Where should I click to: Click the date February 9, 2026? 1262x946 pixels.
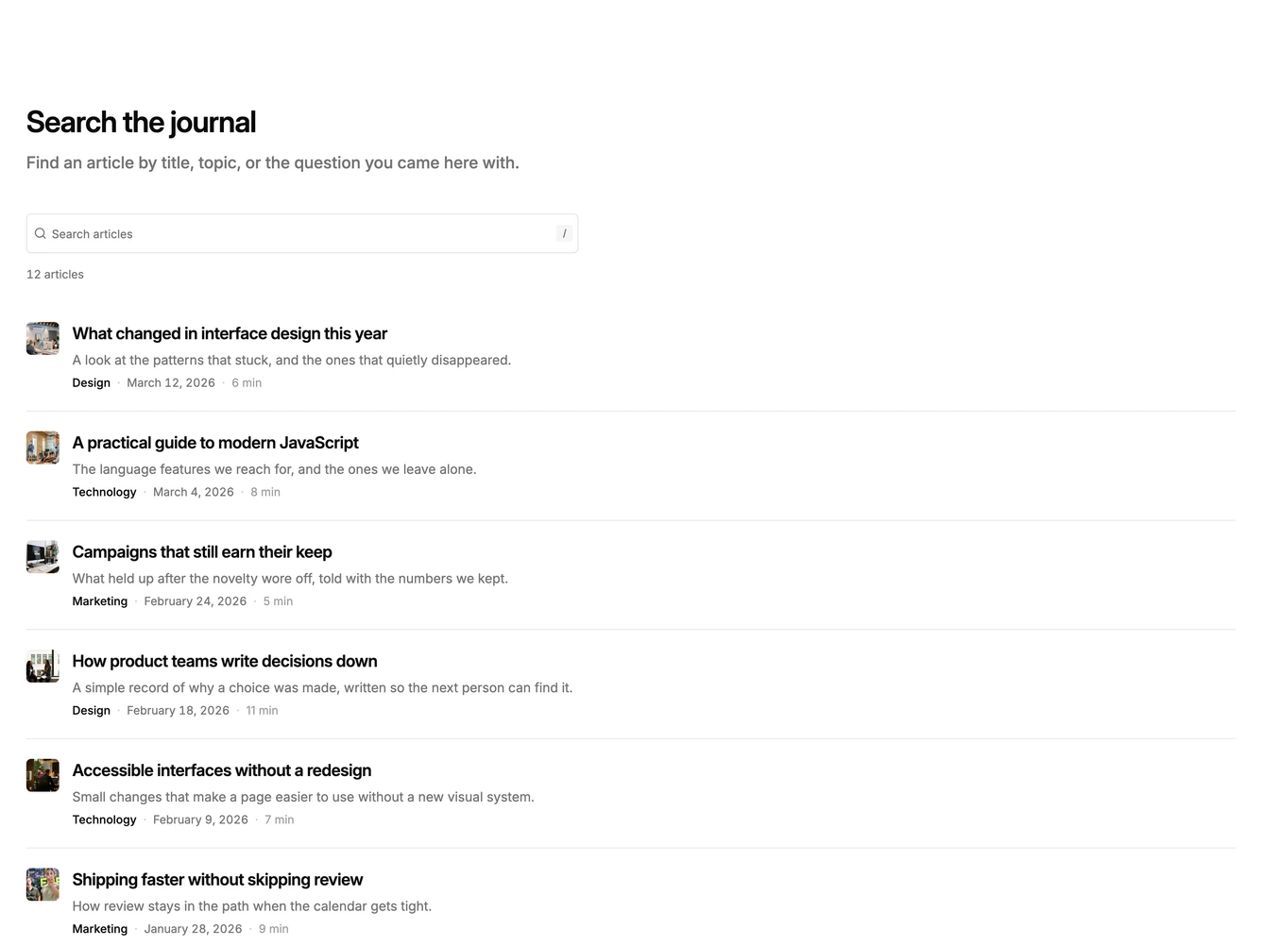200,819
